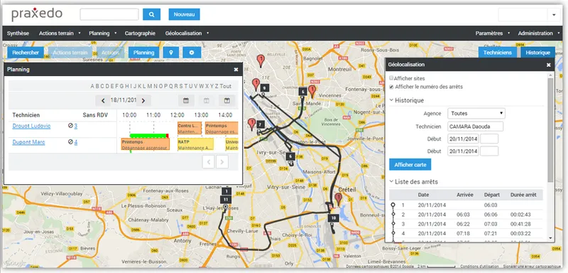This screenshot has height=273, width=568.
Task: Enable the Afficher sites checkbox
Action: click(x=391, y=78)
